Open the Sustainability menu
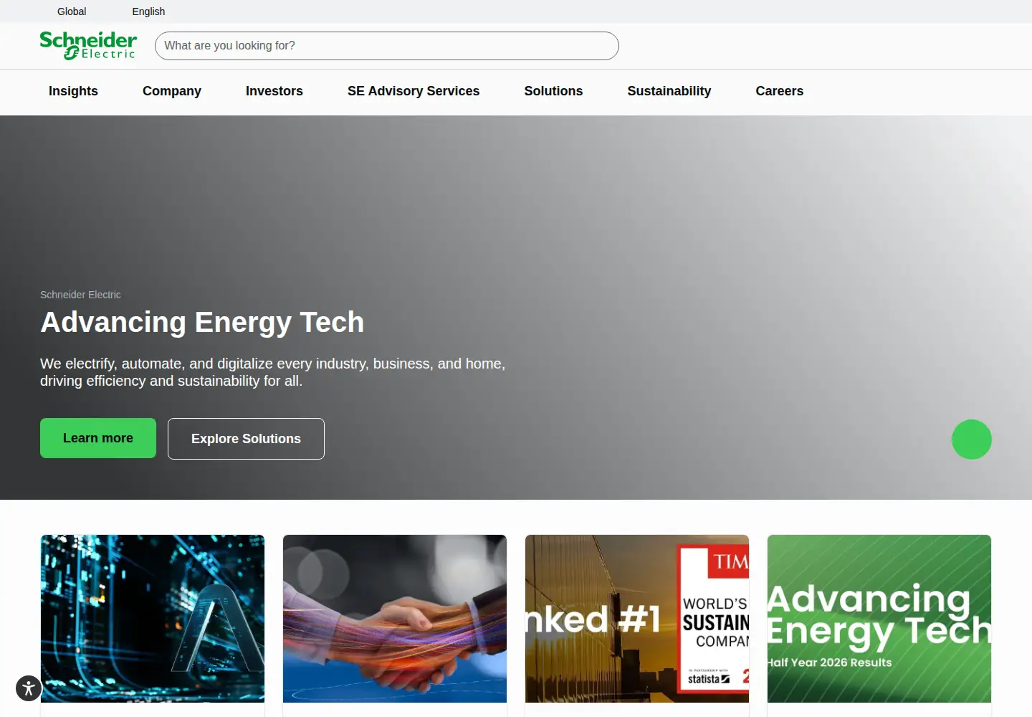 click(669, 91)
